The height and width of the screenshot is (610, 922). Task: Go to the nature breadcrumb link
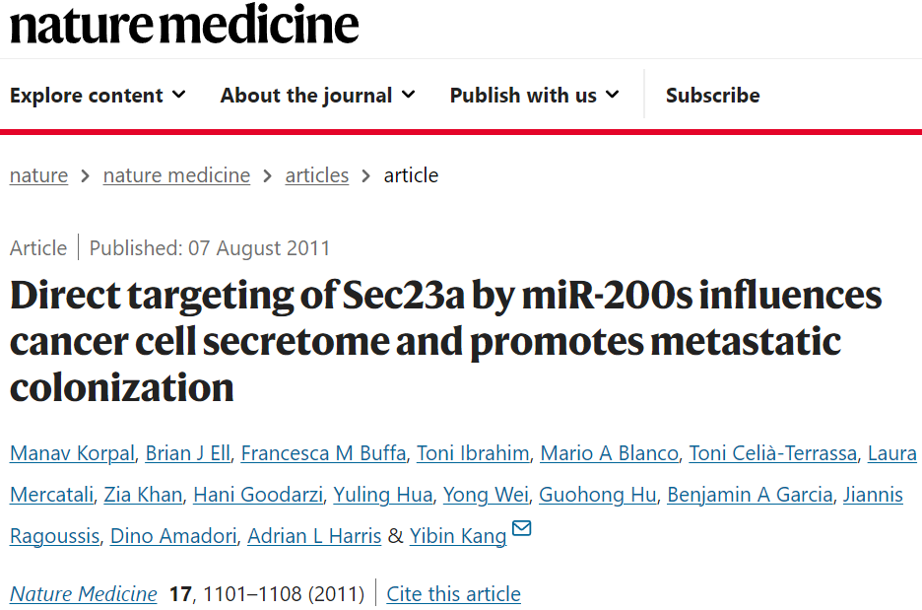pyautogui.click(x=38, y=175)
